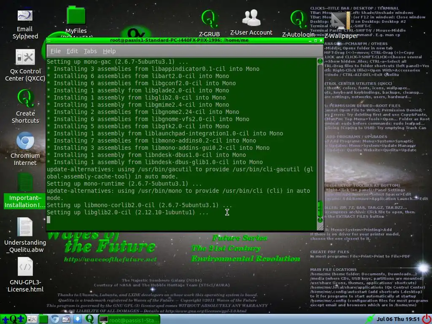Click the line mentioning liblaunchpad-integration1.0-cil
The height and width of the screenshot is (324, 432).
coord(165,133)
